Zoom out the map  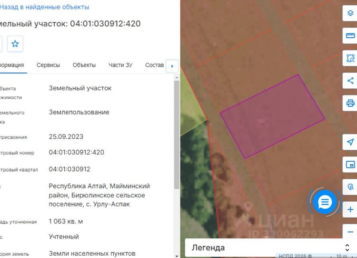coord(350,232)
